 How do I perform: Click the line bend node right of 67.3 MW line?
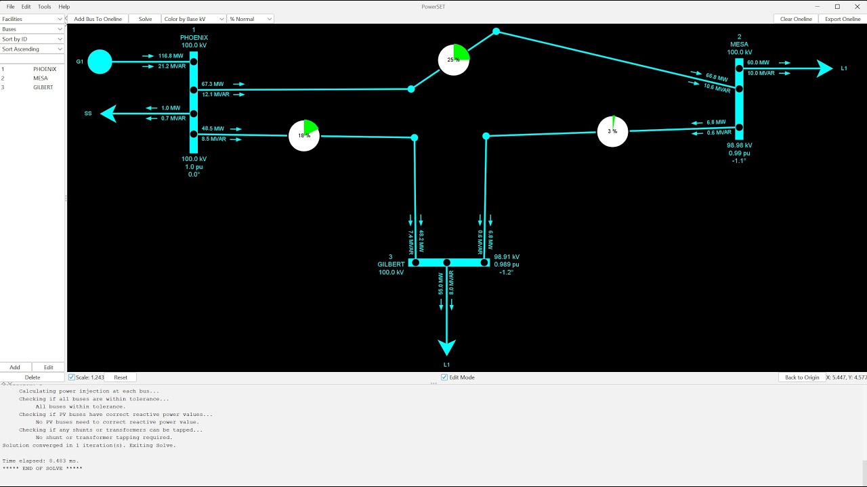point(411,89)
